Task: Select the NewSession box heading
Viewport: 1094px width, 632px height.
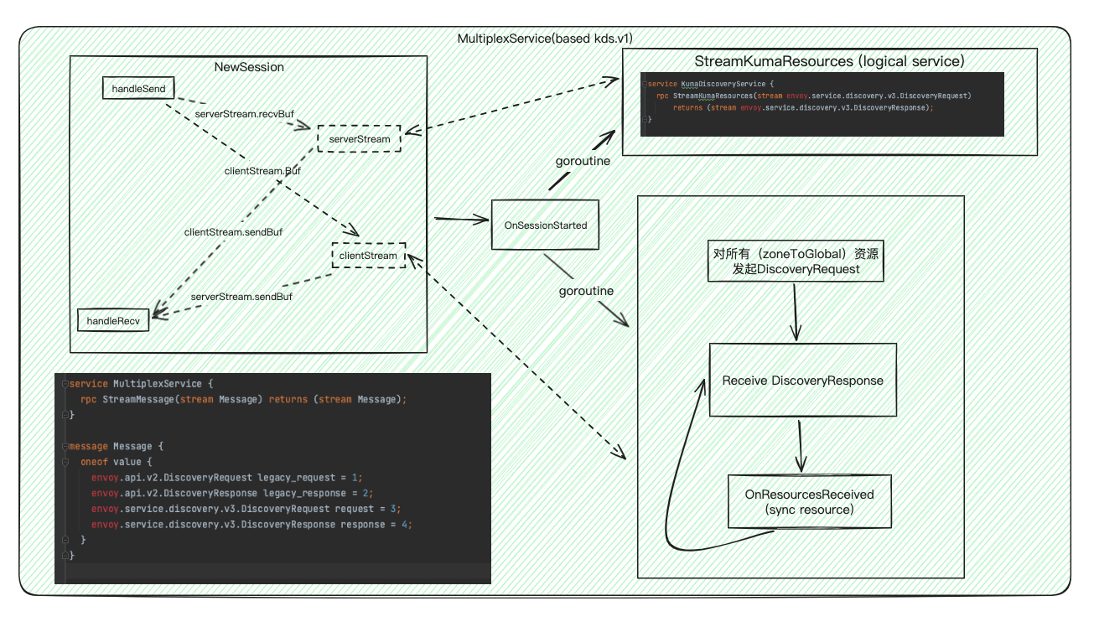Action: [x=249, y=67]
